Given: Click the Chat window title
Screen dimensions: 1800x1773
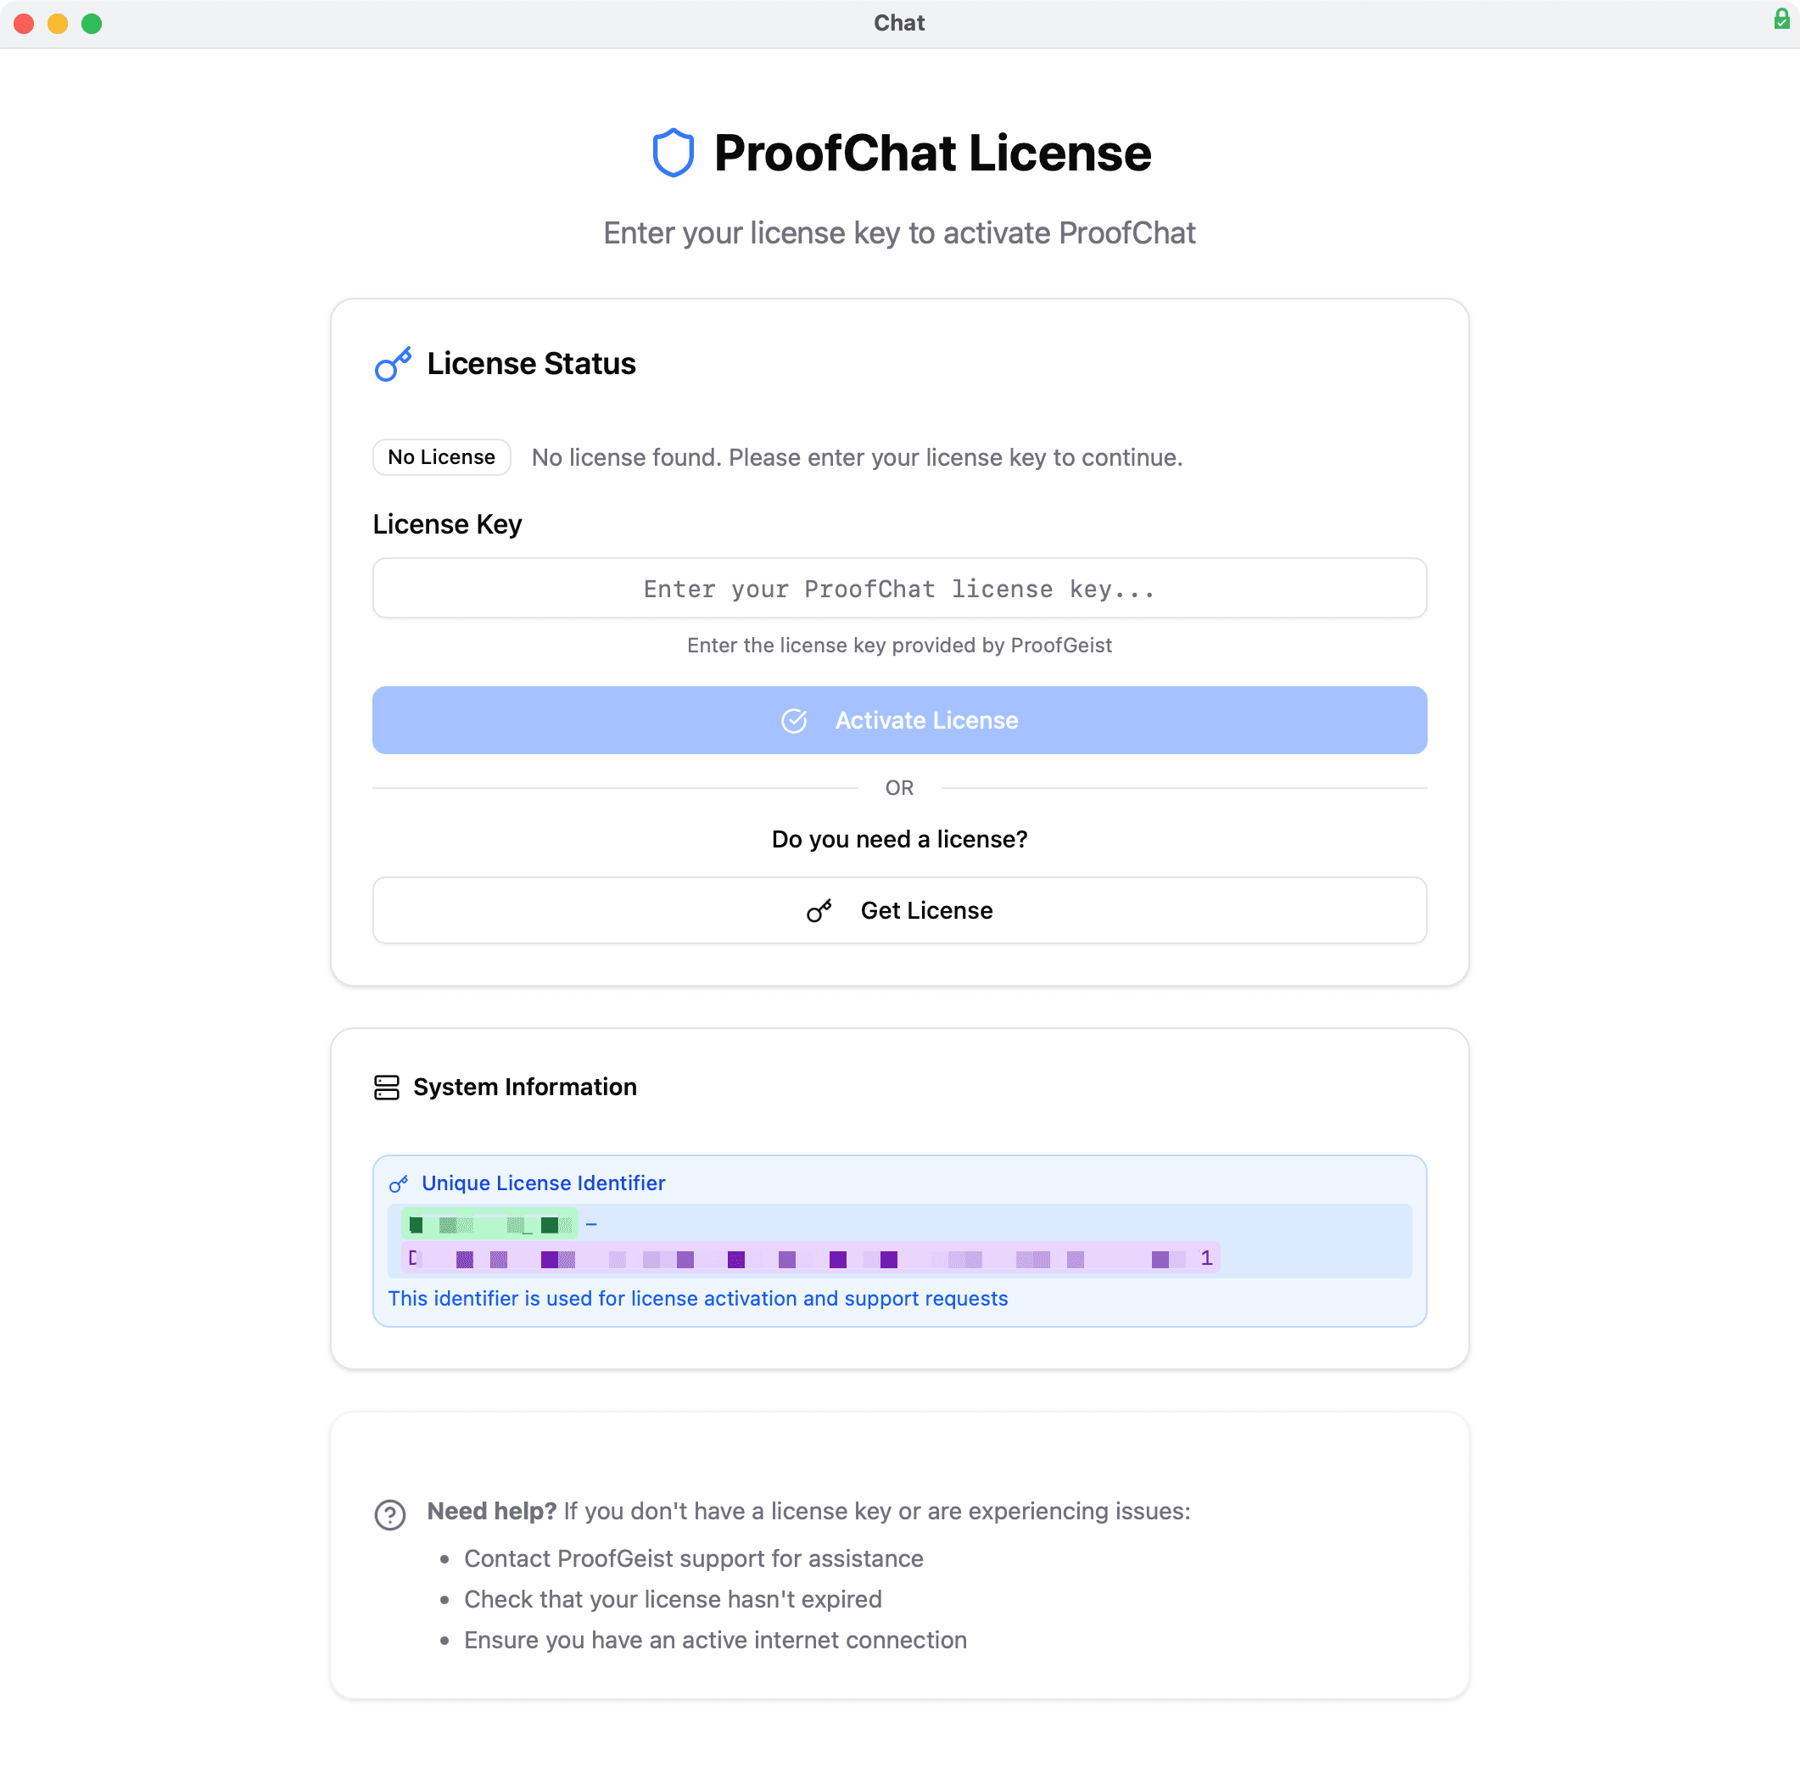Looking at the screenshot, I should [897, 22].
